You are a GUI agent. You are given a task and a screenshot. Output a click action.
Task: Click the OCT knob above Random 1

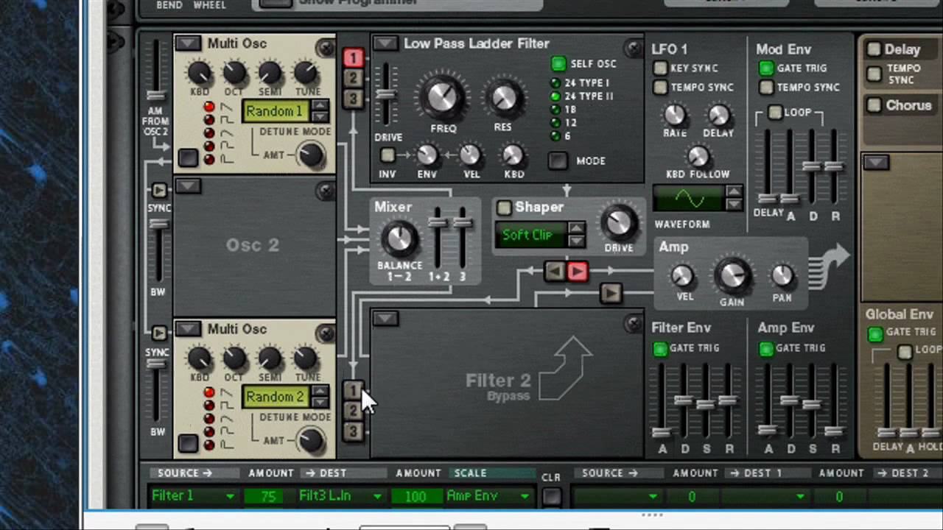234,72
